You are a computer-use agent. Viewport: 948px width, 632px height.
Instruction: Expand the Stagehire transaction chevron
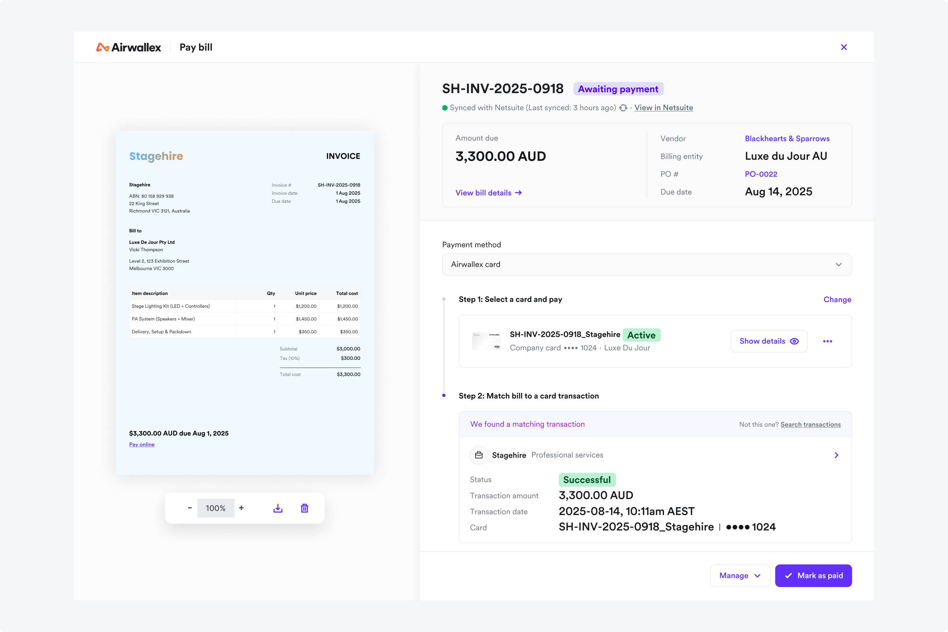(836, 455)
